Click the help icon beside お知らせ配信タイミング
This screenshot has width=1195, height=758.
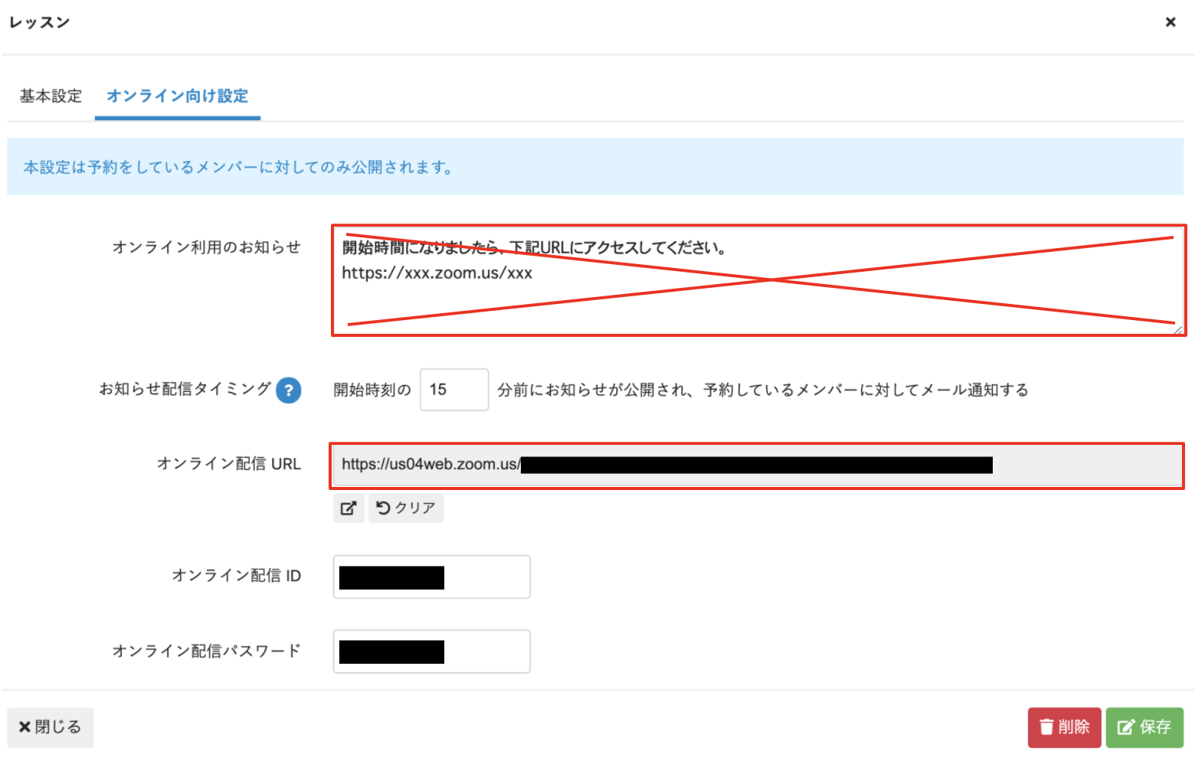click(289, 390)
